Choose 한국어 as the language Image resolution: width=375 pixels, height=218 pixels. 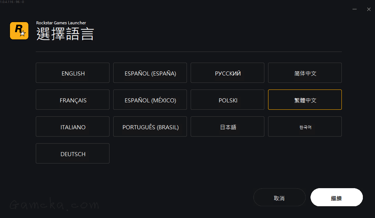305,127
